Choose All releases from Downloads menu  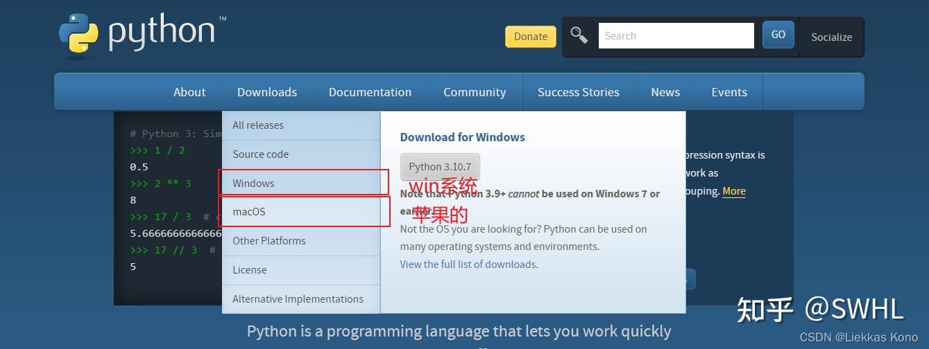pos(258,125)
